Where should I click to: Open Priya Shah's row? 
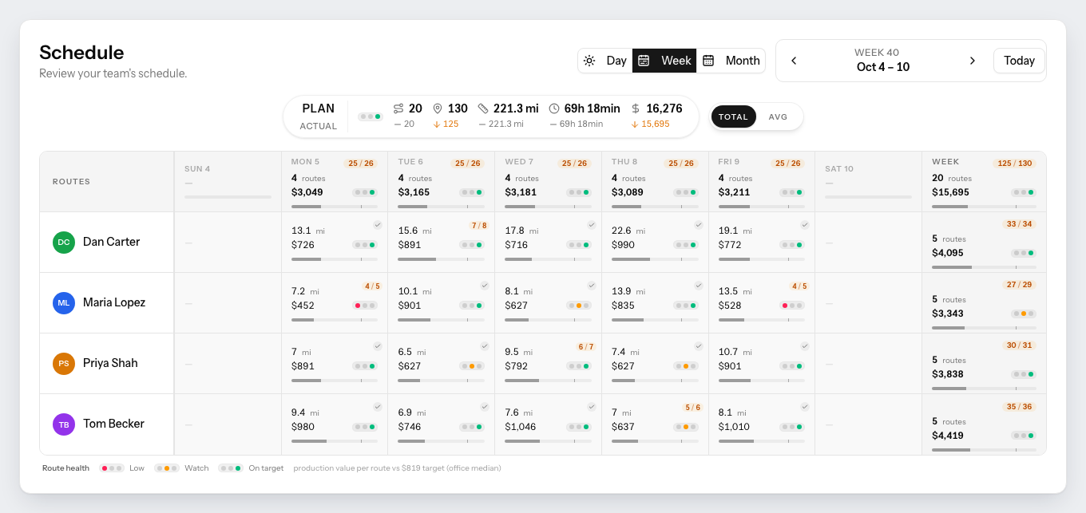point(107,363)
